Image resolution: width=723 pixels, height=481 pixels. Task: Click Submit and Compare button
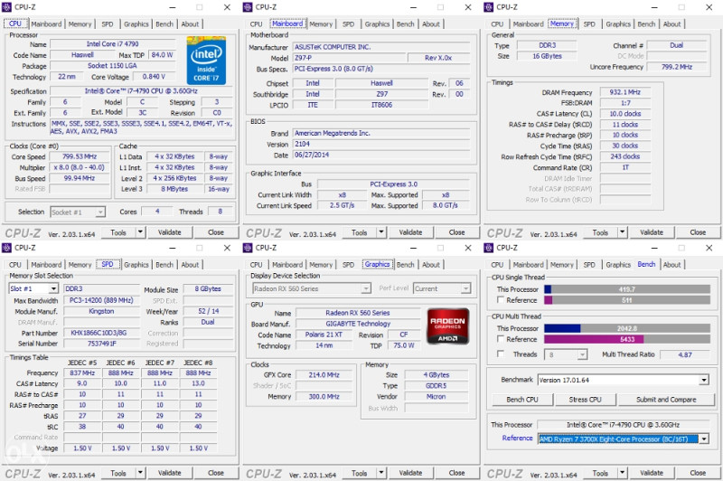(666, 400)
